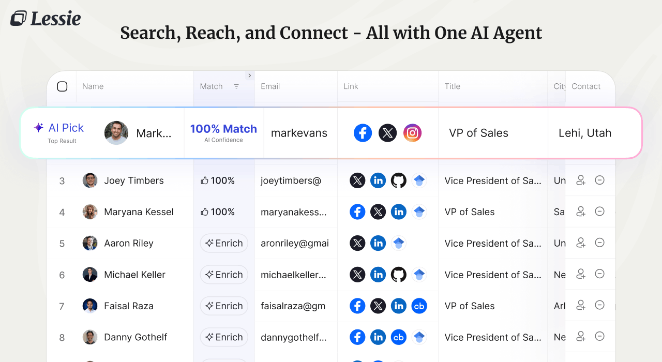662x362 pixels.
Task: Open Aaron Riley's X profile
Action: [357, 243]
